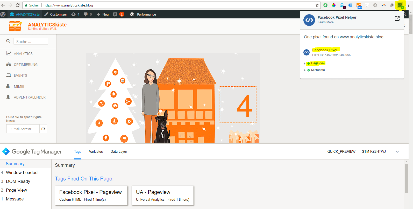Switch to the Variables tab
Screen dimensions: 413x209
(96, 152)
